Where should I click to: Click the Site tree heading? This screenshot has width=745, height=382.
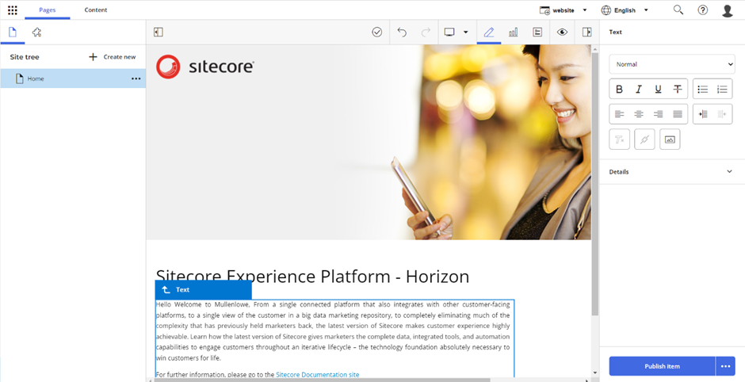coord(25,57)
